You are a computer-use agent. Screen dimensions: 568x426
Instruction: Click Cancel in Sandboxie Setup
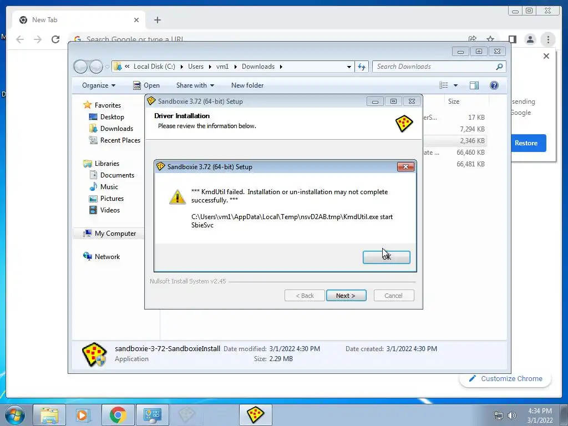[x=393, y=296]
